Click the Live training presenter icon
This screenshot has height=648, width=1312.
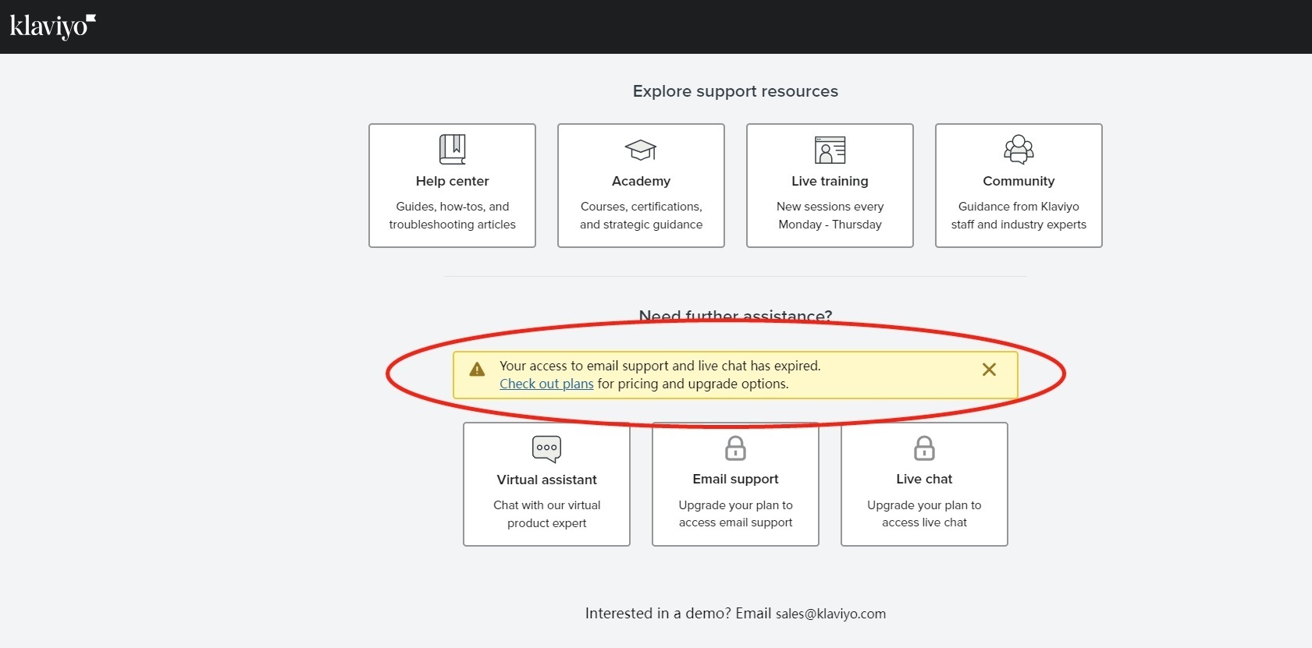click(830, 150)
